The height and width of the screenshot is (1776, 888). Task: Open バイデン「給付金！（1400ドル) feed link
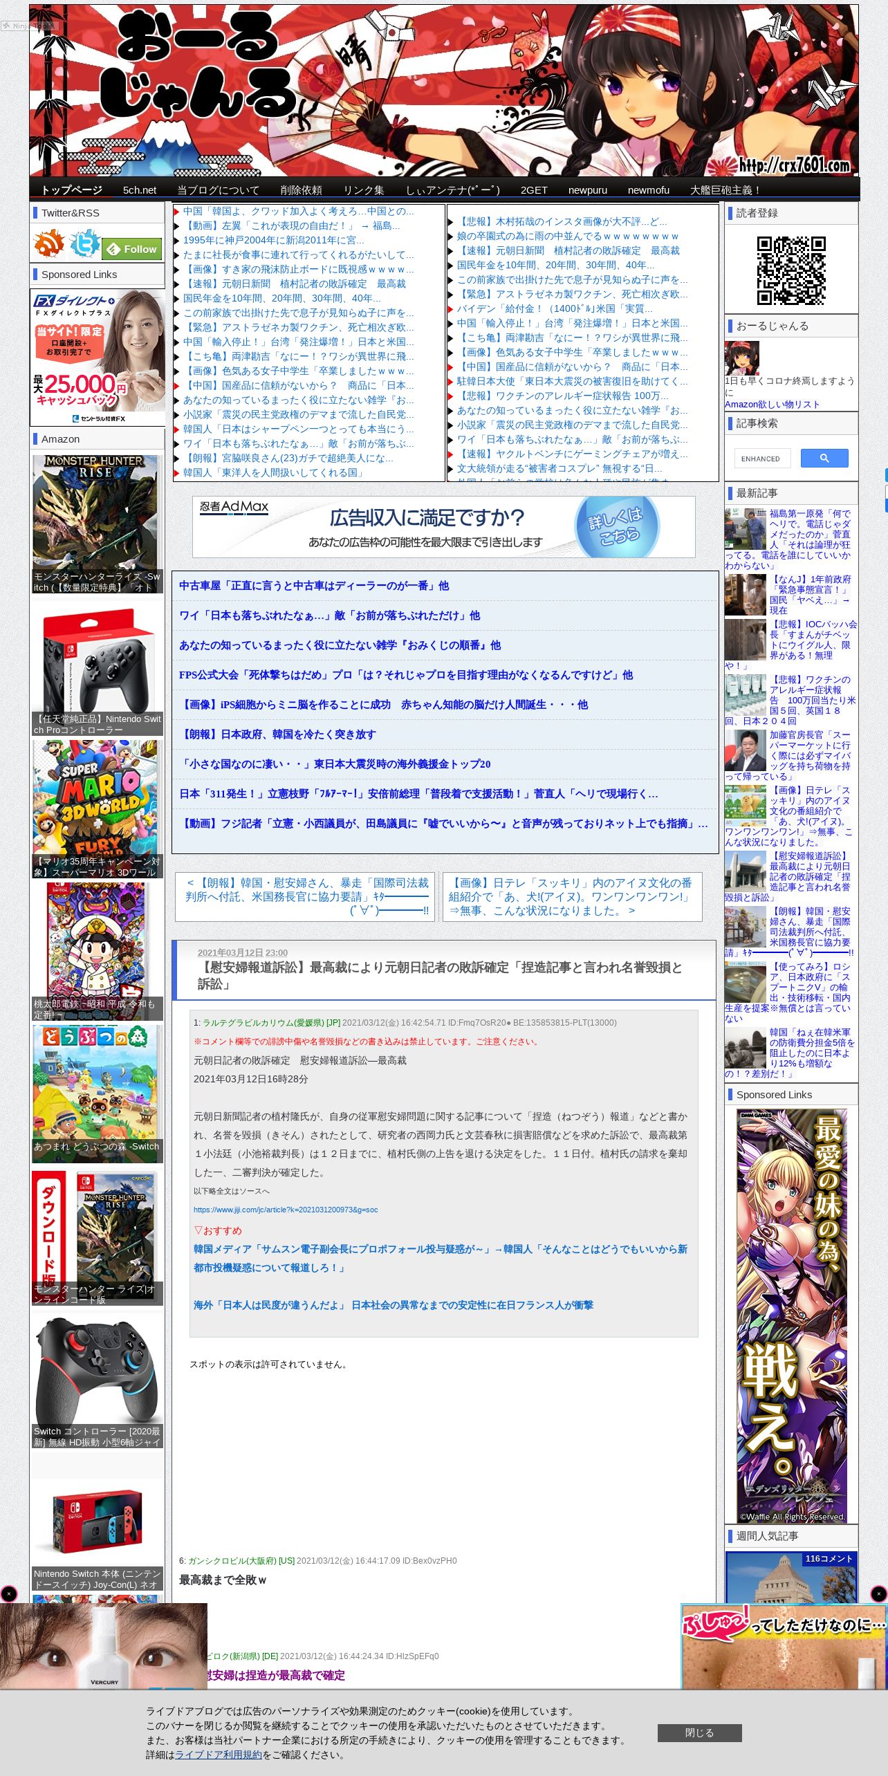(x=555, y=308)
